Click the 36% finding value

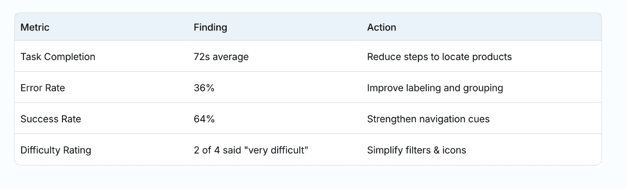(204, 88)
